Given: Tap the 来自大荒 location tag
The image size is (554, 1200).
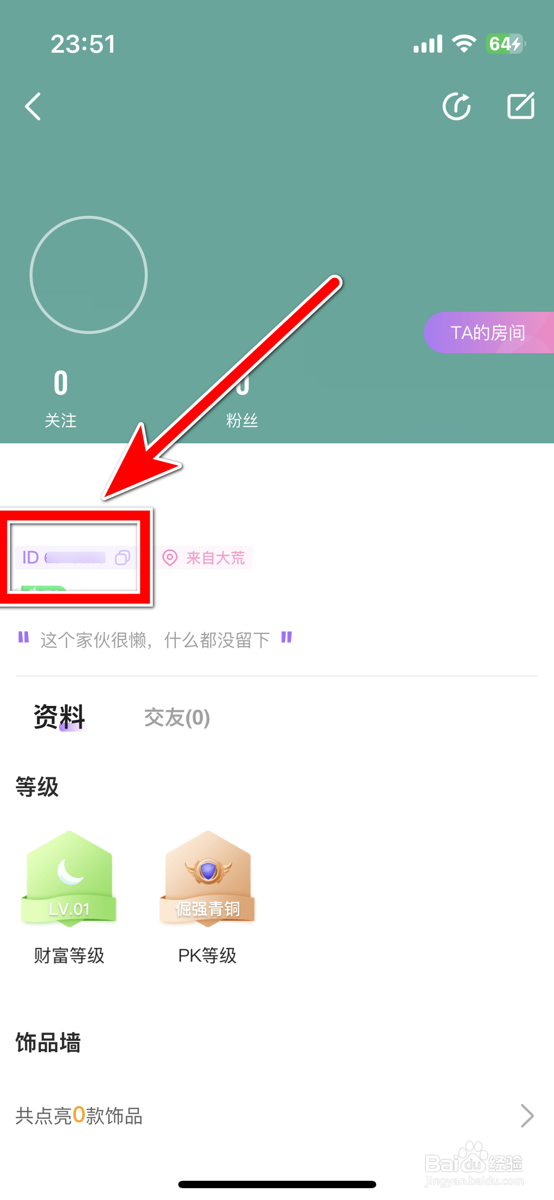Looking at the screenshot, I should pyautogui.click(x=204, y=558).
